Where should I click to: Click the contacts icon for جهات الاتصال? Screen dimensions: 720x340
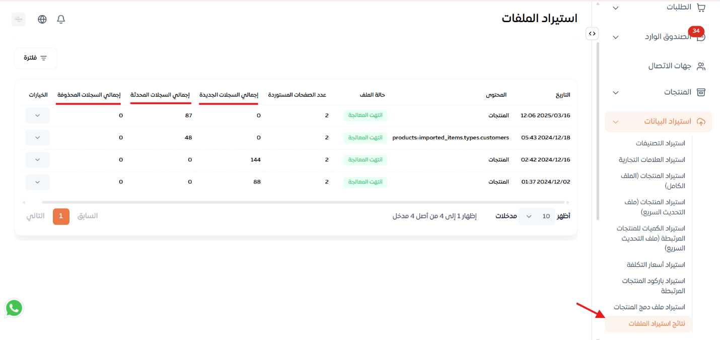[x=701, y=66]
